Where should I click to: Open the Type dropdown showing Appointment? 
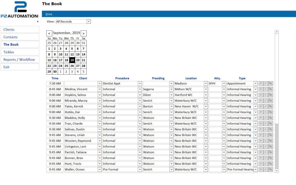coord(256,84)
